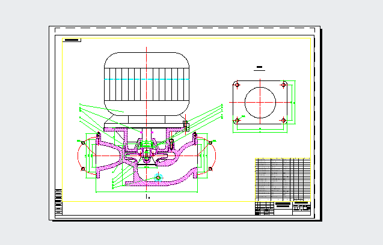Click the cyan drain plug circle on pump casing
Screen dimensions: 383x245
tap(158, 177)
